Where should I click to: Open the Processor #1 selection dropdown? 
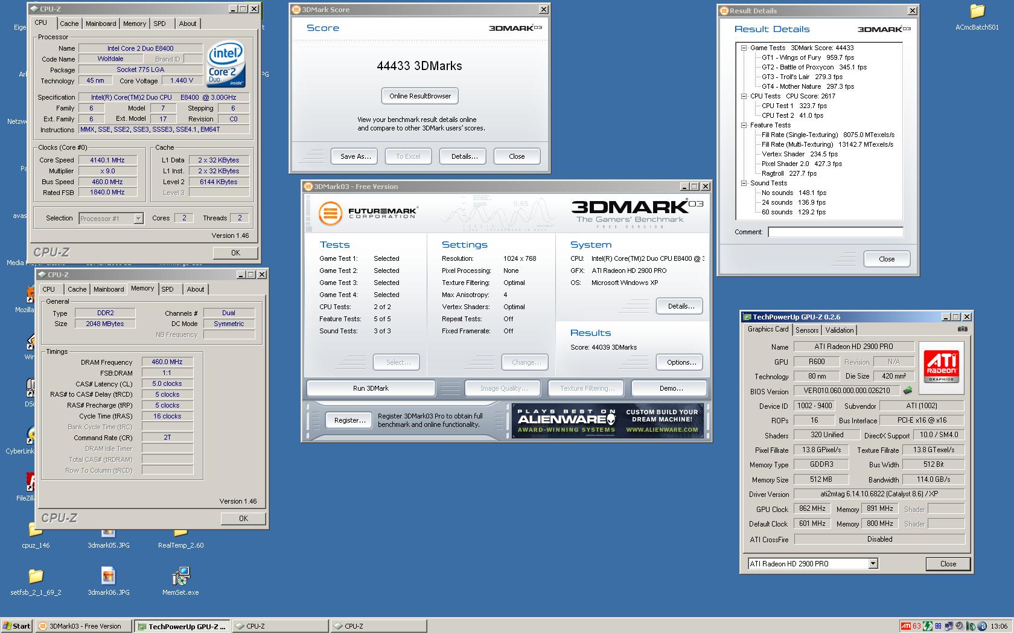click(x=138, y=219)
